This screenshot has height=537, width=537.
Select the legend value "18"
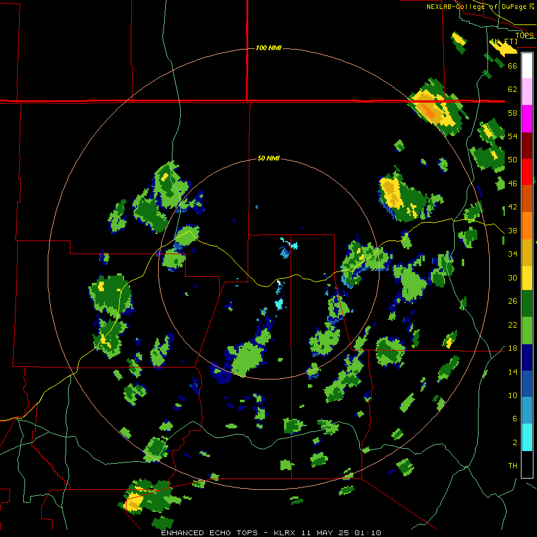[513, 348]
